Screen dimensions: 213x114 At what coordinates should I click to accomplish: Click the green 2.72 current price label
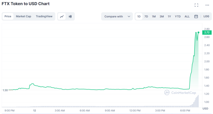(207, 32)
